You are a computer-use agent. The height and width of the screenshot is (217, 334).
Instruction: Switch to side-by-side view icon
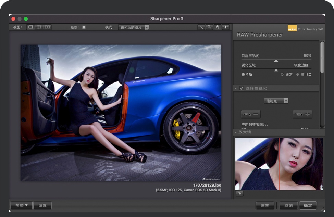pyautogui.click(x=47, y=27)
